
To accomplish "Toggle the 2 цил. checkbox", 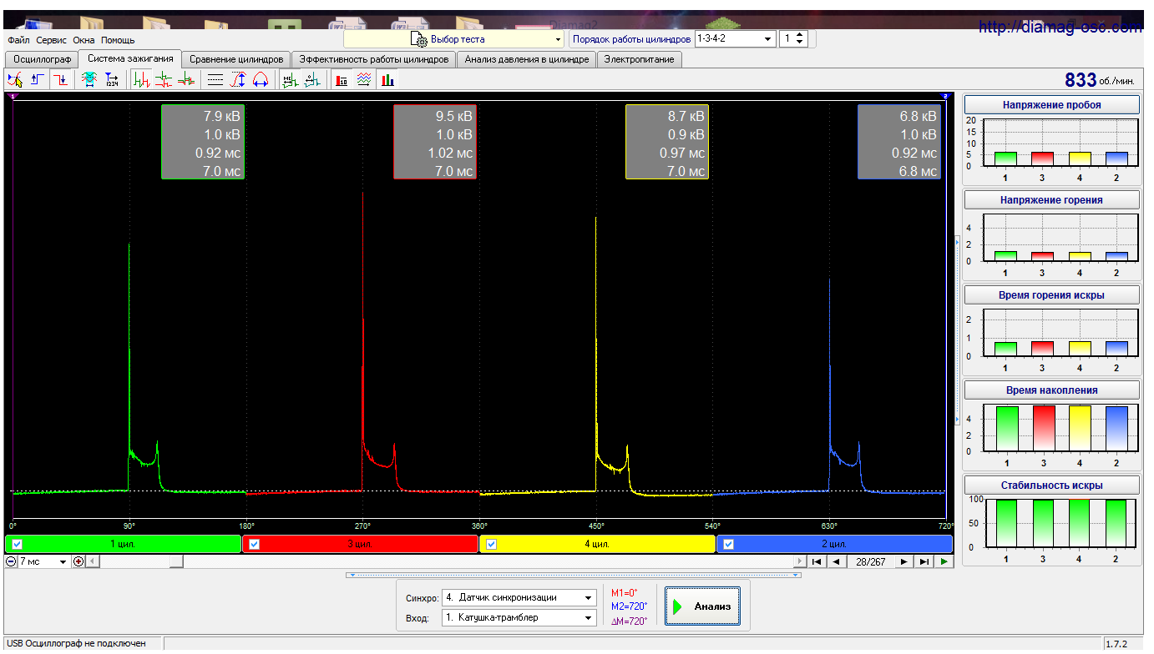I will (x=728, y=544).
